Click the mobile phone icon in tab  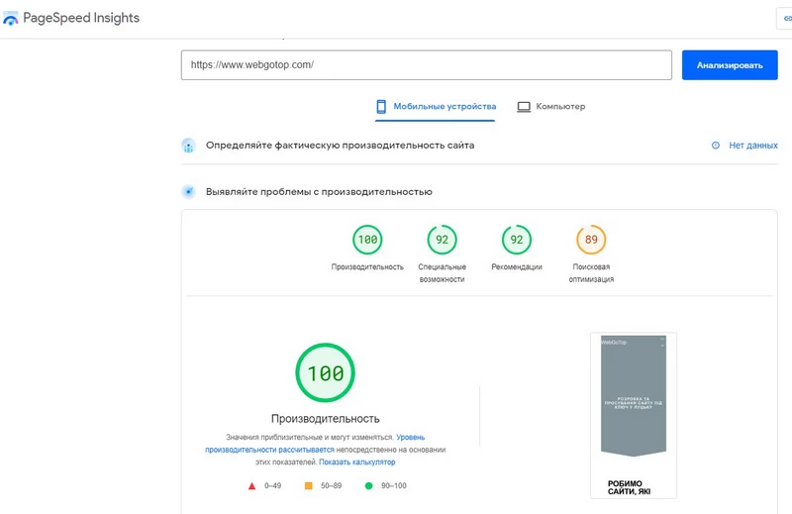[x=381, y=107]
